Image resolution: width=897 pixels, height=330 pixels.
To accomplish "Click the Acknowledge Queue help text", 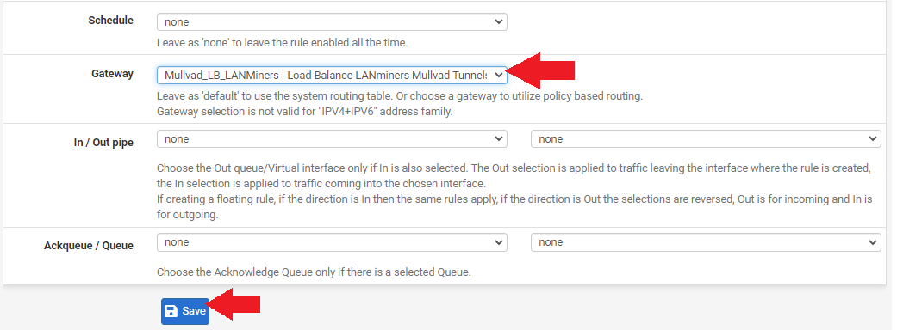I will pos(314,272).
